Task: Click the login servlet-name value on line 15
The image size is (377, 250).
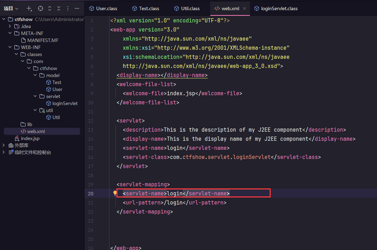Action: 175,148
